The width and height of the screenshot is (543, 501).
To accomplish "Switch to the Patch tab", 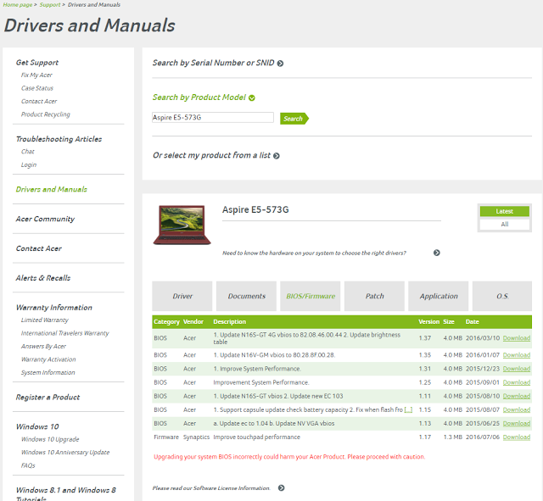I will [x=374, y=297].
